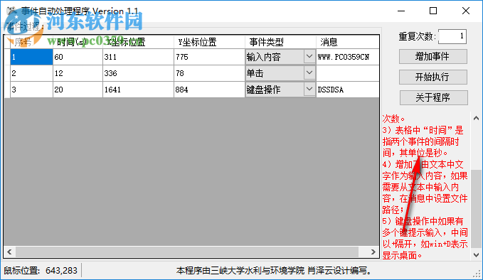Close the program window
Image resolution: width=483 pixels, height=280 pixels.
coord(466,11)
